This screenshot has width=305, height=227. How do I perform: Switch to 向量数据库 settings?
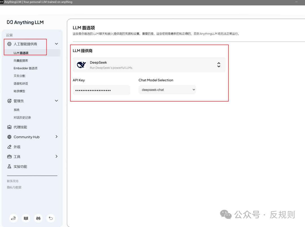pos(21,60)
